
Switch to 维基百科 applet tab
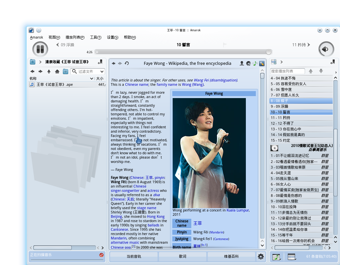pyautogui.click(x=231, y=257)
